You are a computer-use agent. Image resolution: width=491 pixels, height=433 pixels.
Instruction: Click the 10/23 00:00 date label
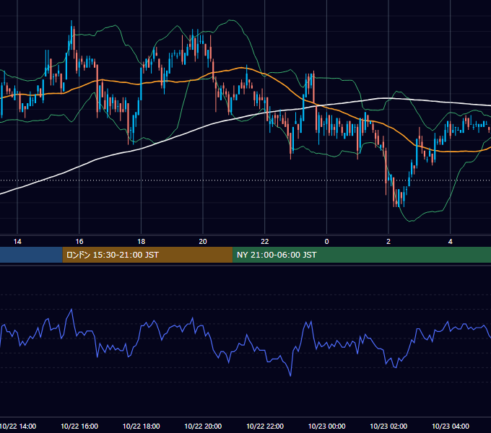click(326, 426)
